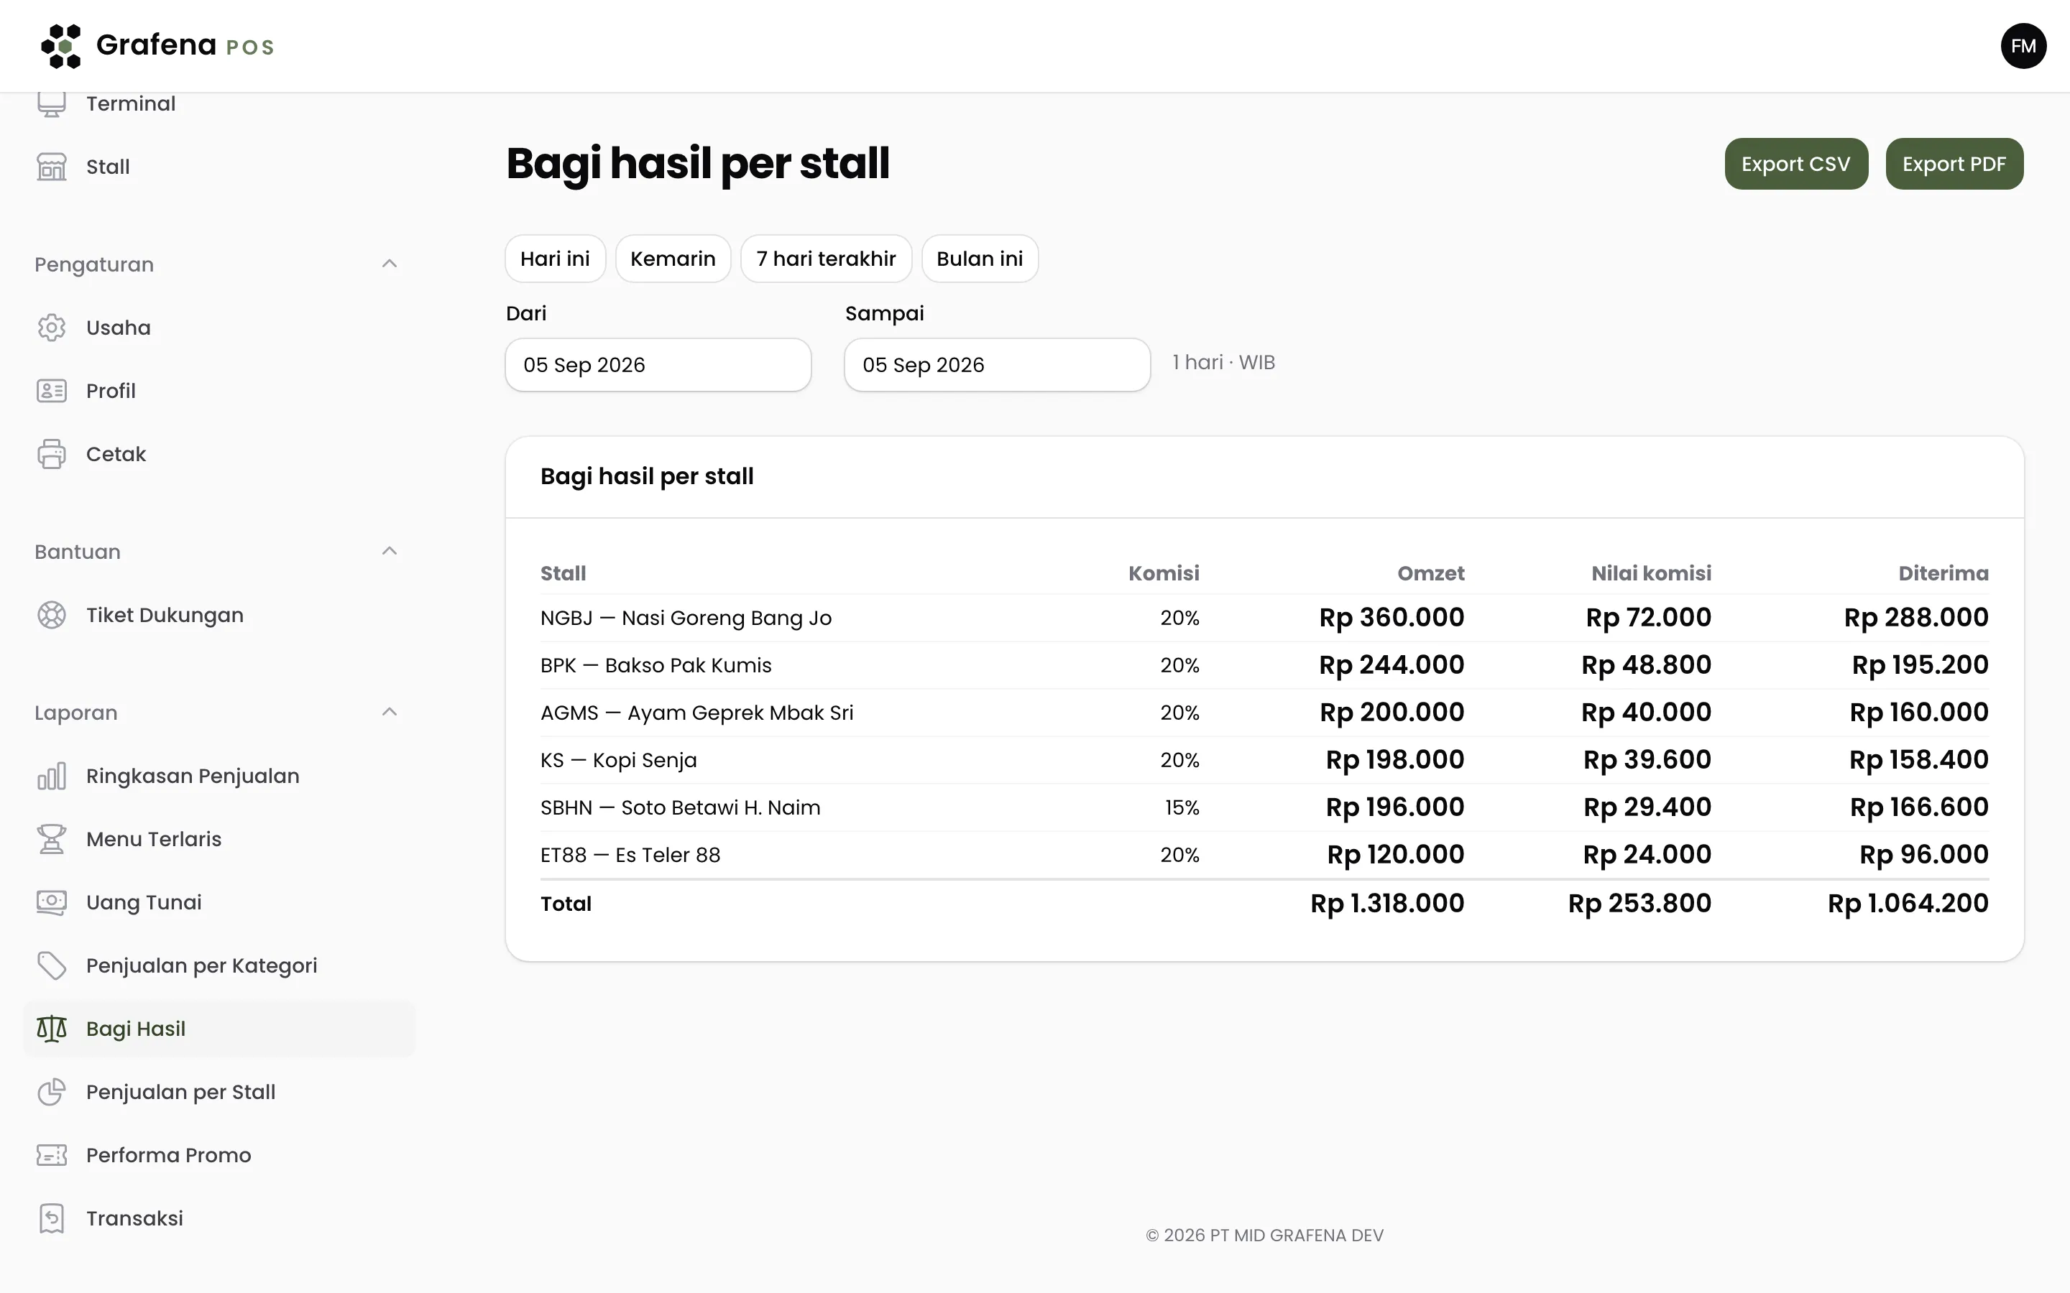Viewport: 2070px width, 1293px height.
Task: Open the Transaksi report page
Action: [x=220, y=1218]
